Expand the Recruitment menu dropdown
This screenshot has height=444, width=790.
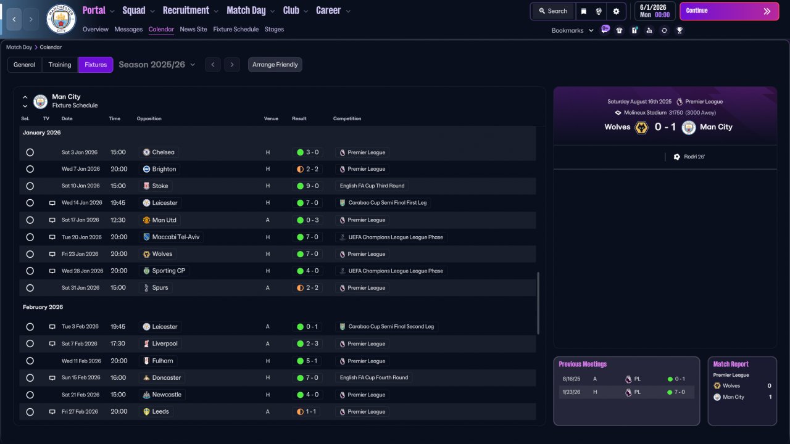pyautogui.click(x=216, y=10)
